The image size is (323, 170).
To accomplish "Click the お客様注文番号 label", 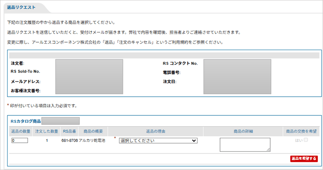I will pyautogui.click(x=26, y=91).
